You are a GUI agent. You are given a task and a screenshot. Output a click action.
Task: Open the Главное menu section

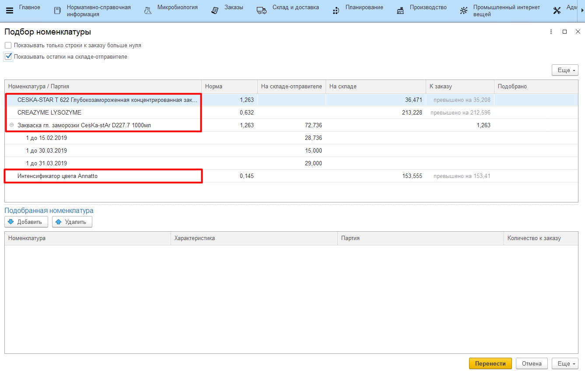click(x=29, y=7)
